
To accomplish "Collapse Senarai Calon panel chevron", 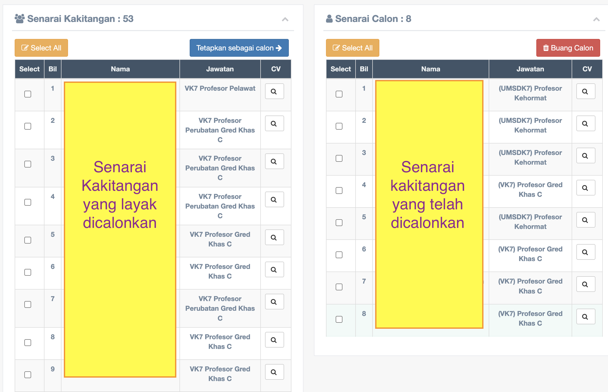I will pos(596,19).
